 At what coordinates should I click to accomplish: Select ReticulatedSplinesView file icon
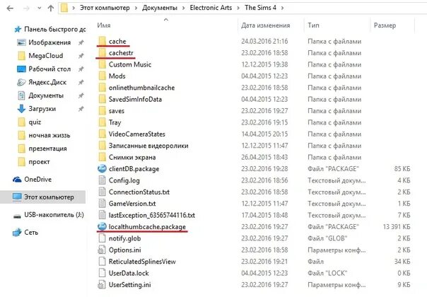(x=102, y=262)
